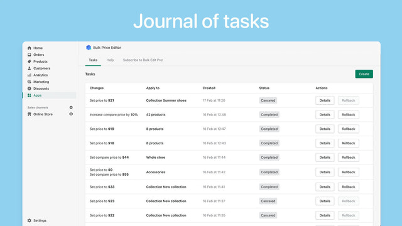The image size is (402, 226).
Task: Click the Online Store shop icon
Action: tap(30, 114)
